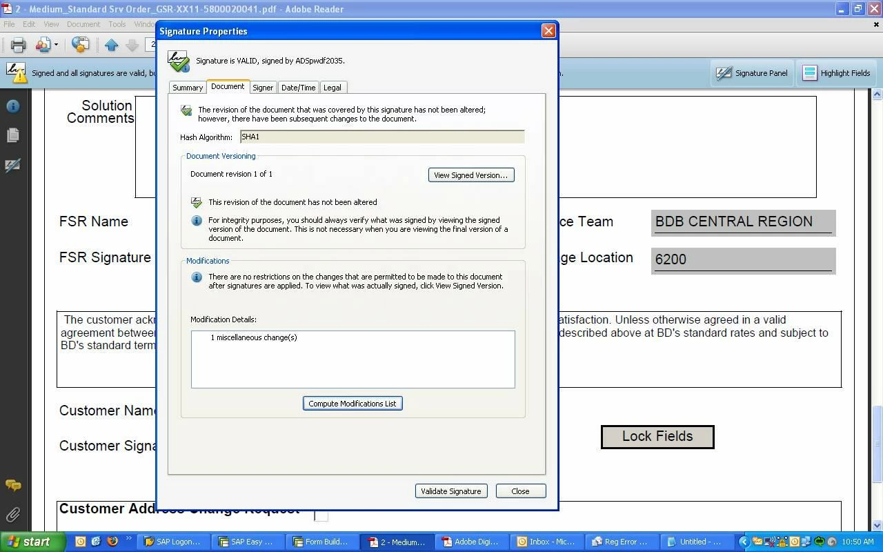
Task: Switch to the Summary tab
Action: pyautogui.click(x=188, y=88)
